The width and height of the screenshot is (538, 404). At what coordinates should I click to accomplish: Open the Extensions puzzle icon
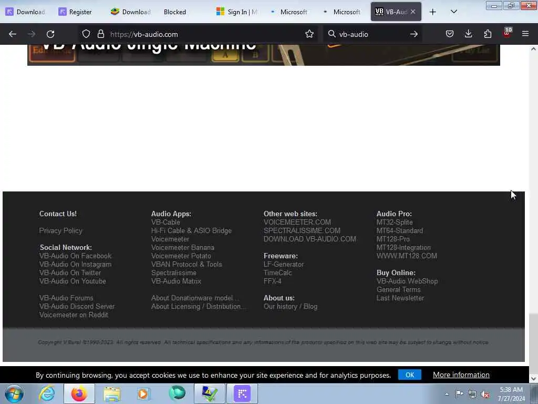tap(488, 34)
